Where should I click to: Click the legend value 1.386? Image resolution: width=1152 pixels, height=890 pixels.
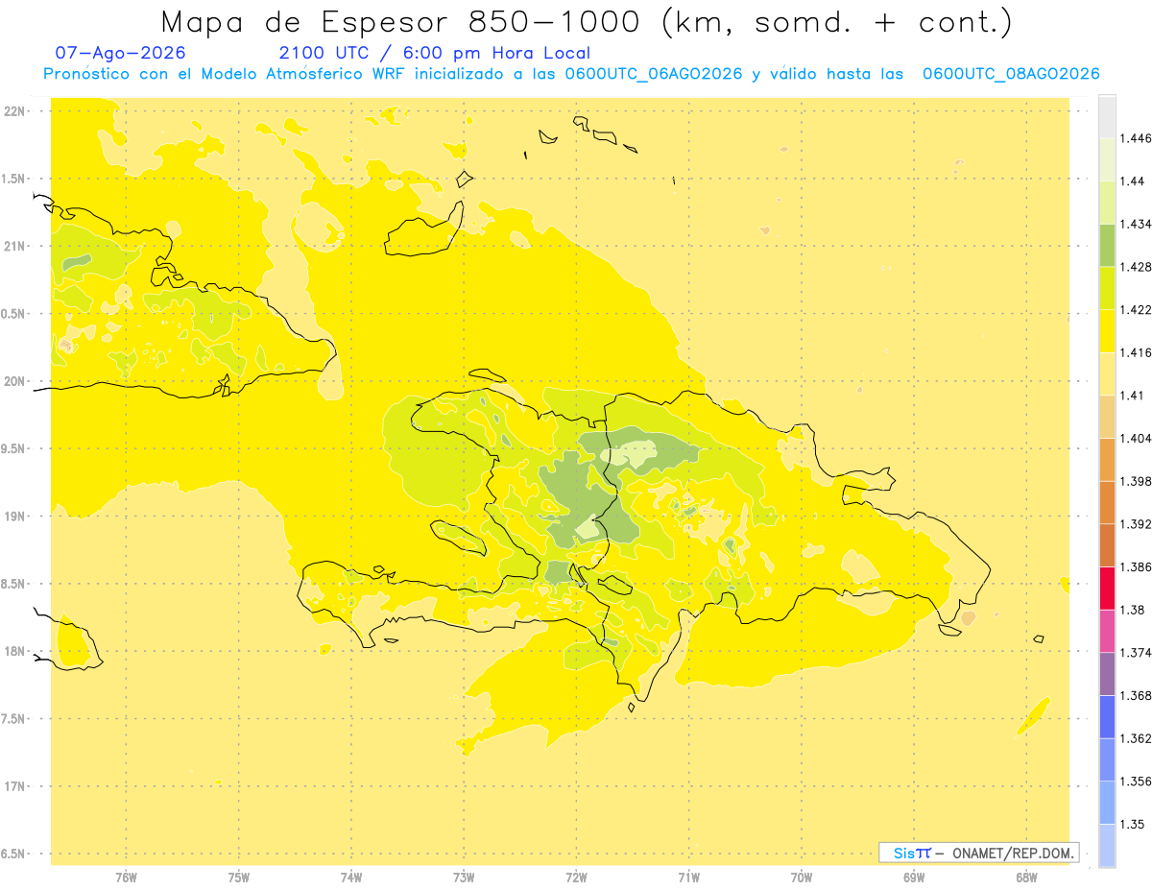coord(1137,566)
